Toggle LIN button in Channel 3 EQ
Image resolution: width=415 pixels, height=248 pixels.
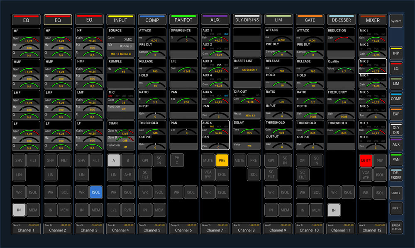point(82,175)
